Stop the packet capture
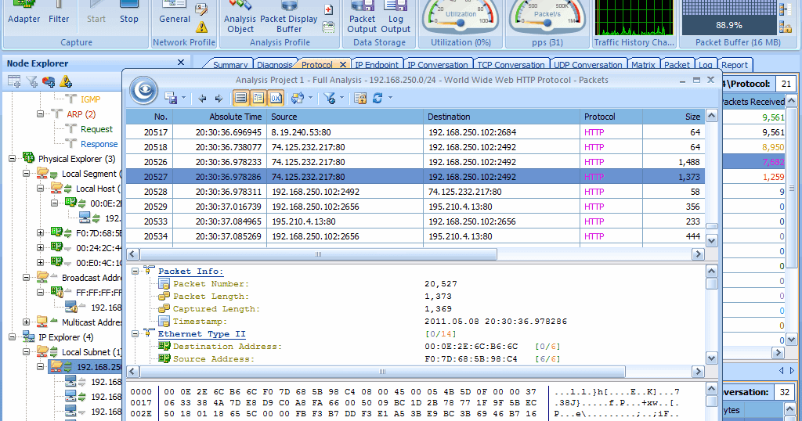Screen dimensions: 802x421 (129, 13)
